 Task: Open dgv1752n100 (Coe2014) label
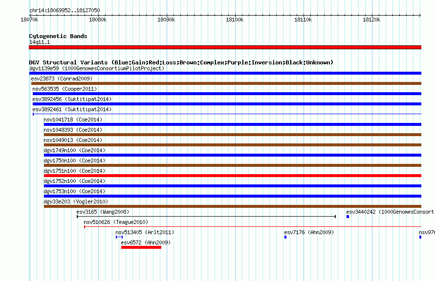74,181
